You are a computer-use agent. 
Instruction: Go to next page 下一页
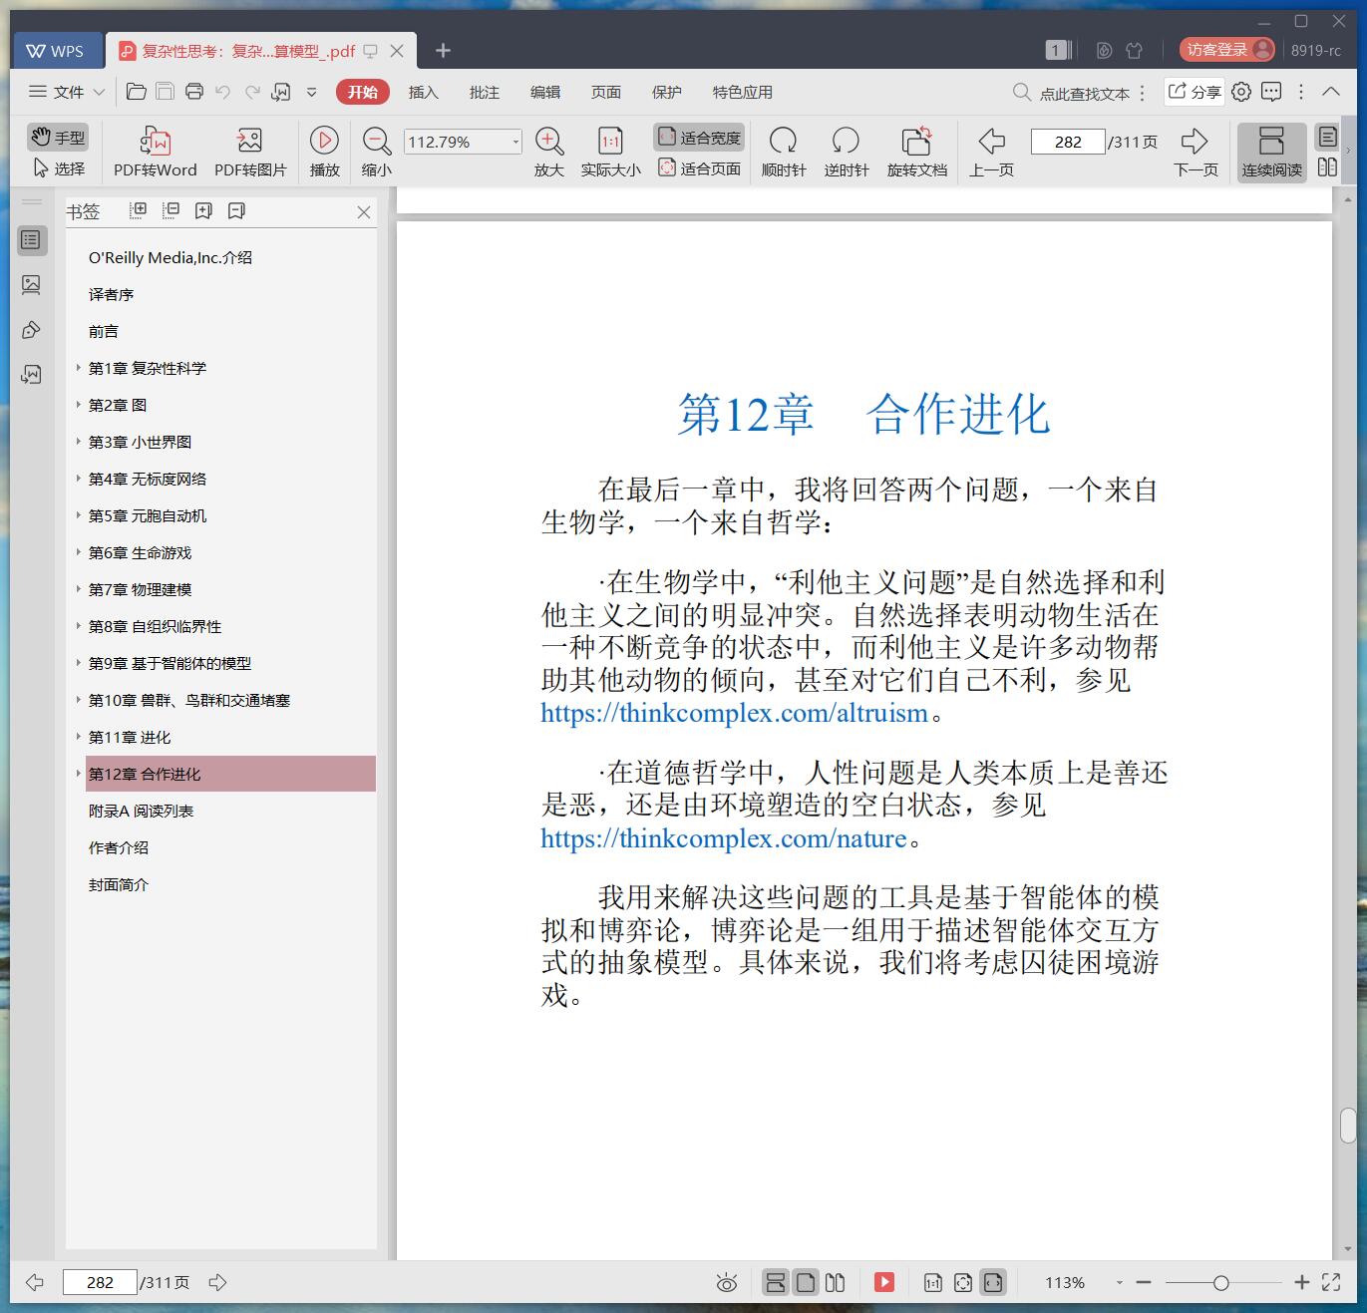1196,153
